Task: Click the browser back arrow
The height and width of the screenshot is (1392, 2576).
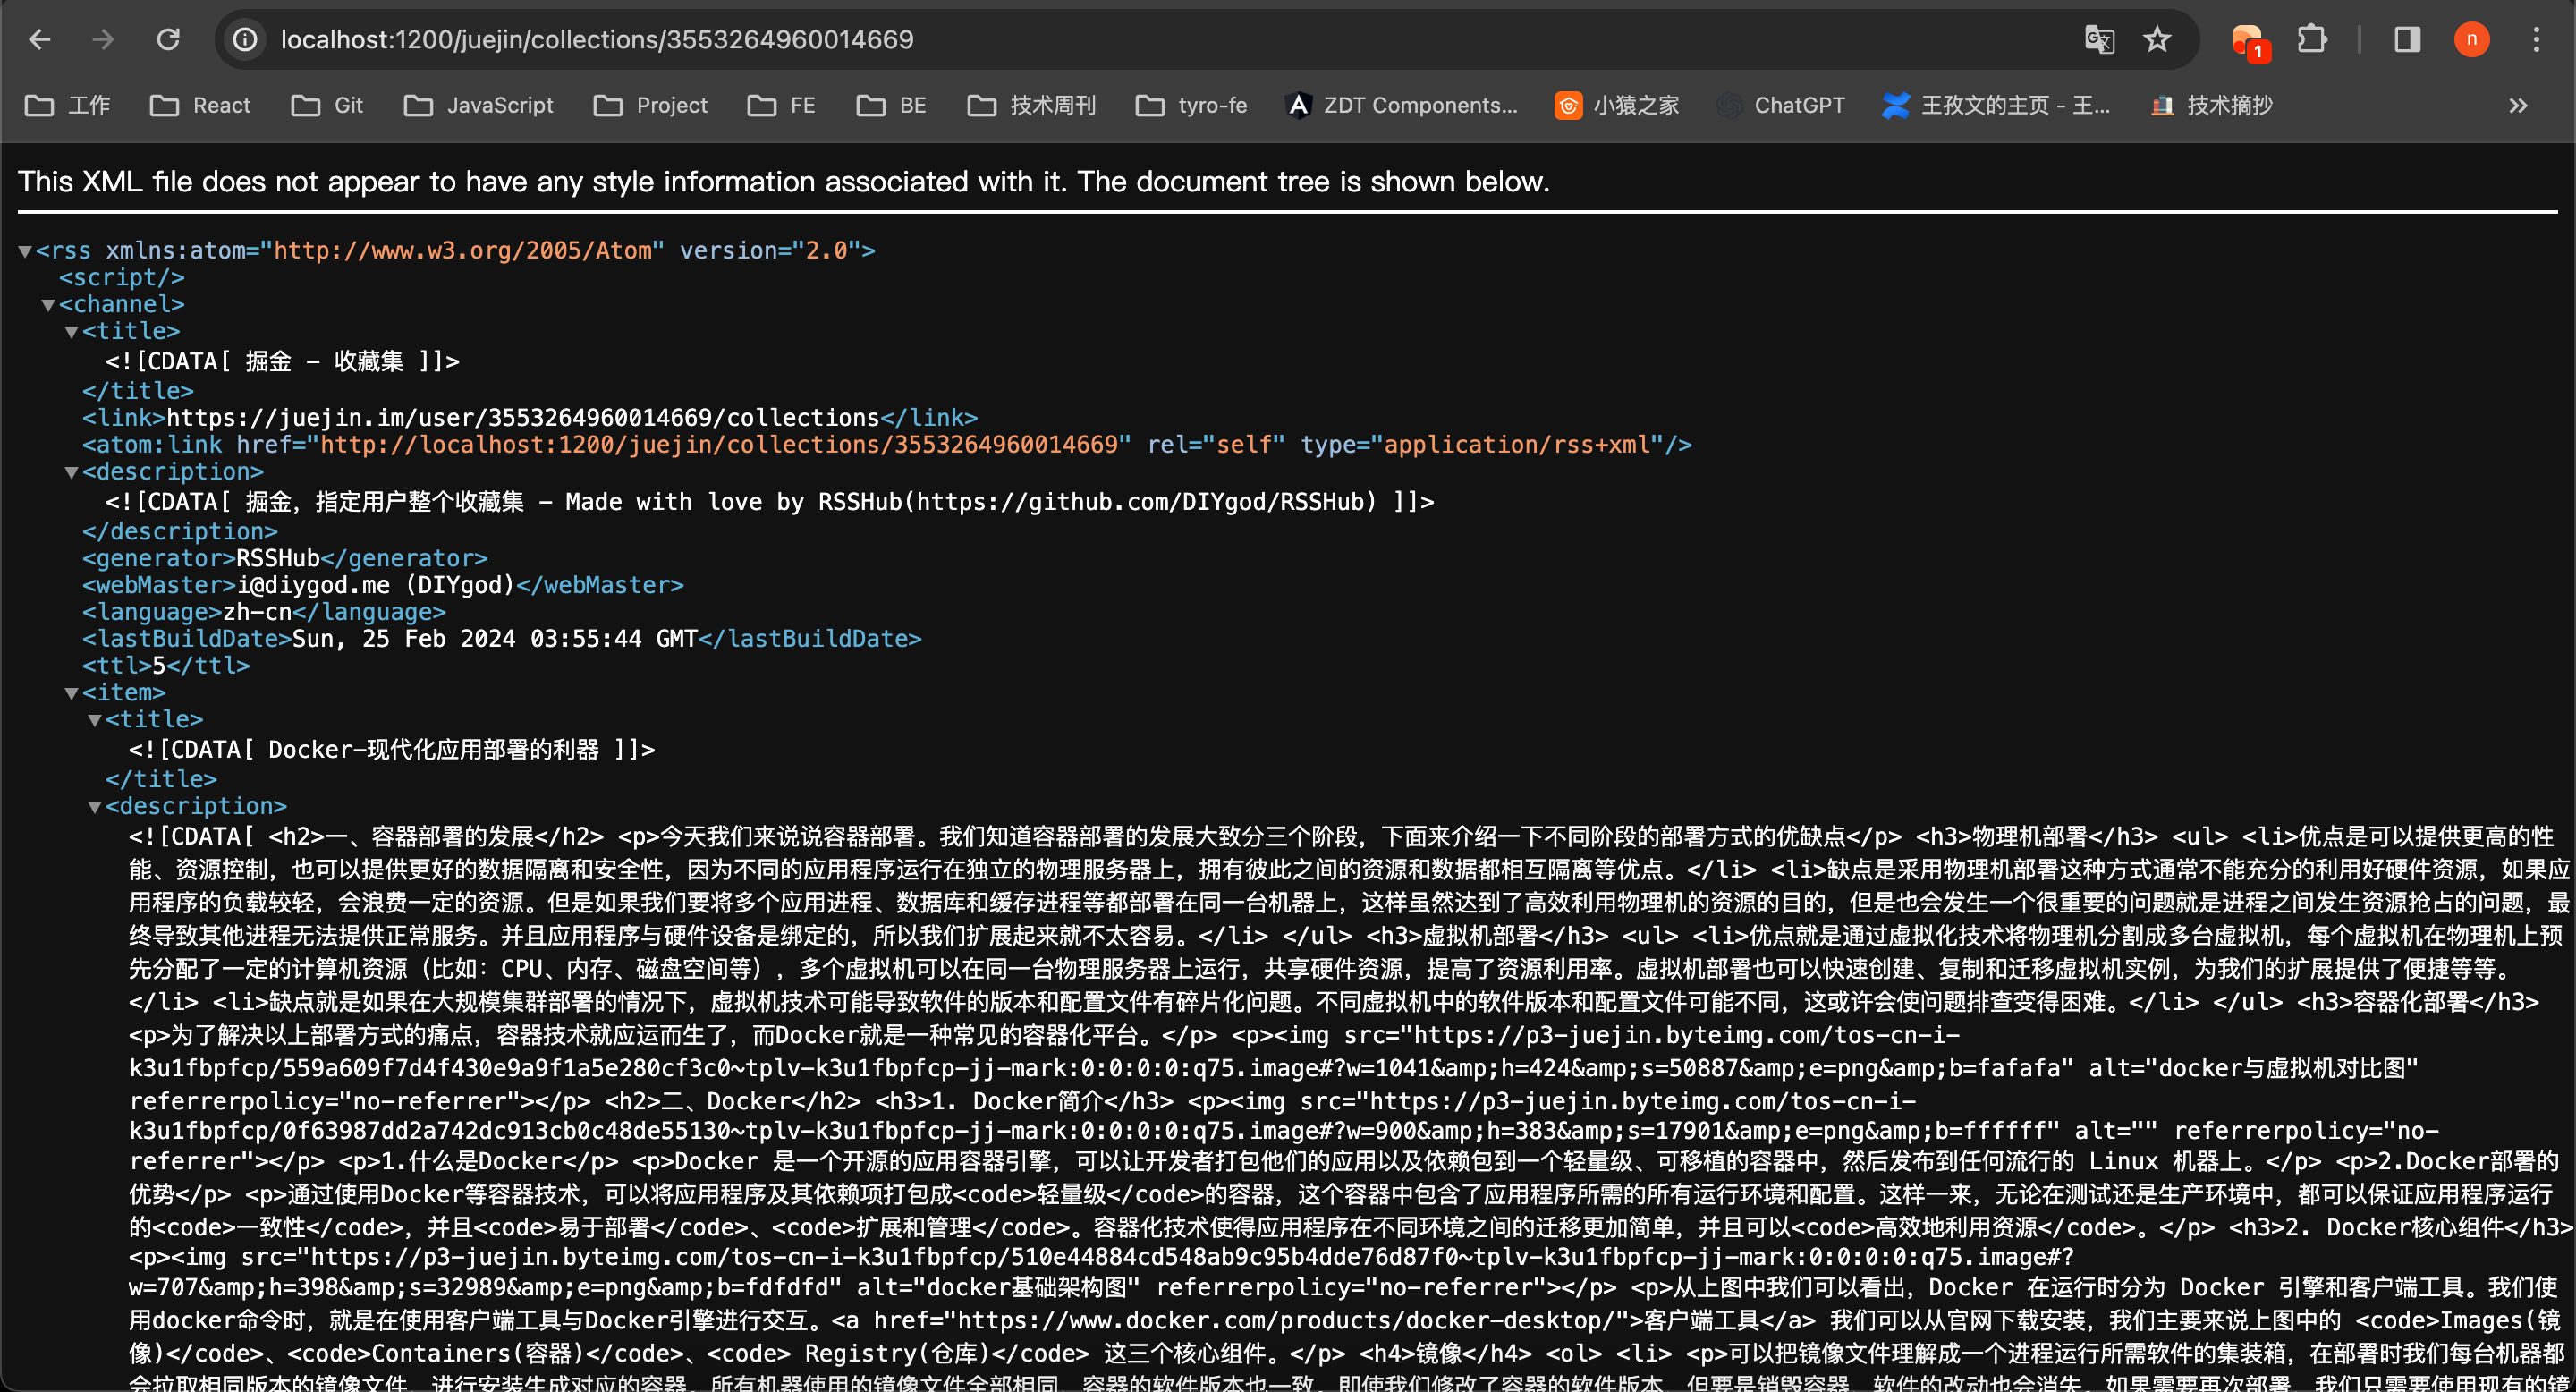Action: (x=40, y=40)
